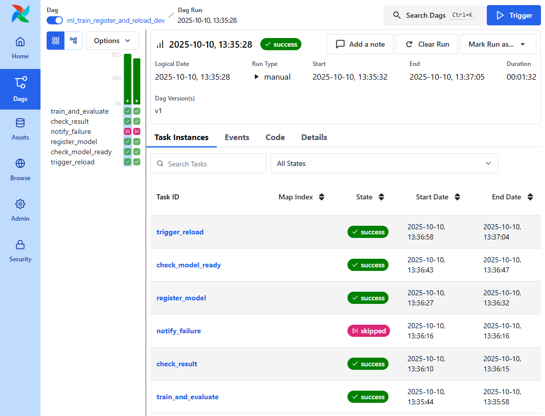Screen dimensions: 545x416
Task: Switch to the Code tab
Action: point(275,137)
